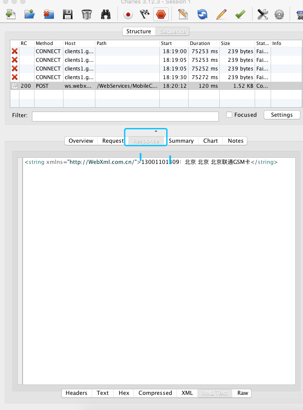The image size is (303, 410).
Task: Sort by Path column header
Action: [x=127, y=43]
